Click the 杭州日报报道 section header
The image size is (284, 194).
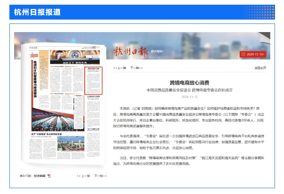tap(37, 12)
